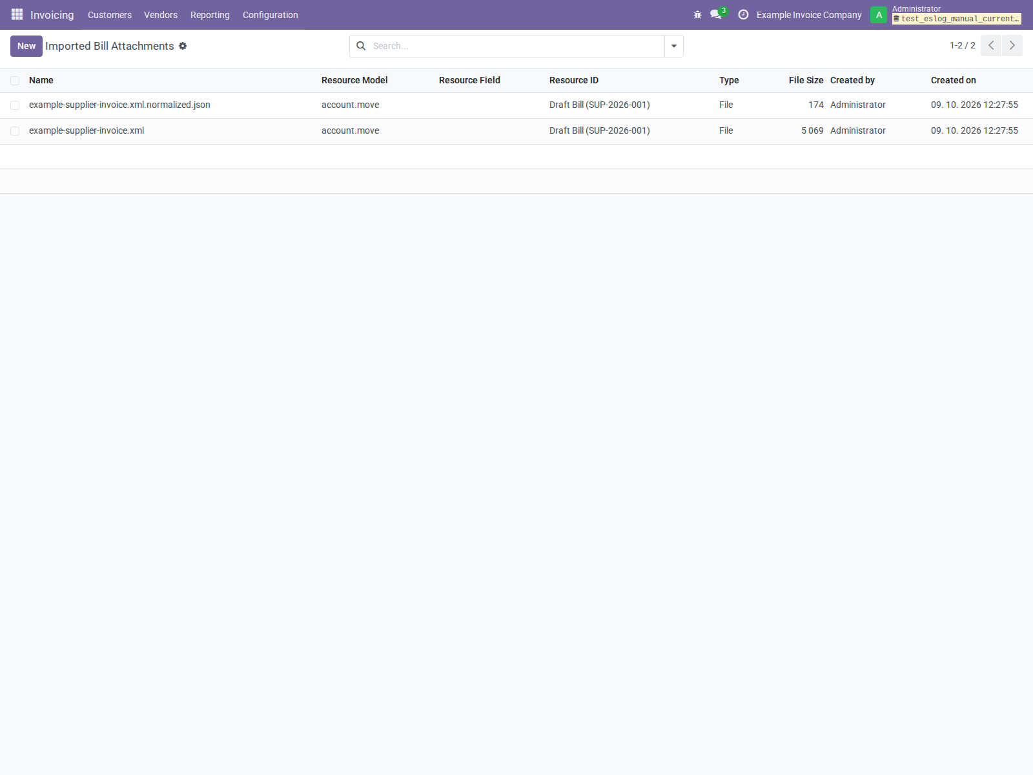
Task: Open the apps grid home menu
Action: coord(17,14)
